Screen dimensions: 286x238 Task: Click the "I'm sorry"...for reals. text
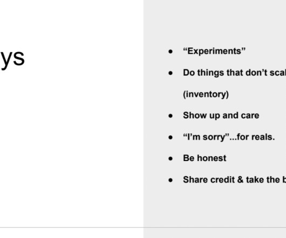coord(229,137)
